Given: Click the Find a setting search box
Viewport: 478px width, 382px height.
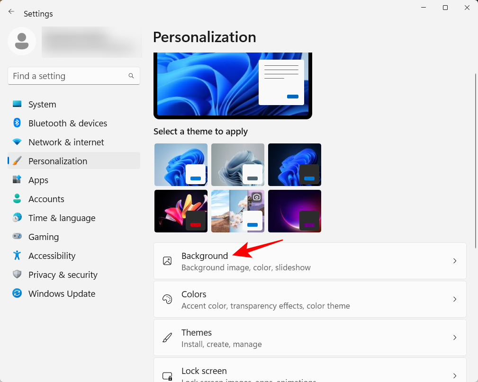Looking at the screenshot, I should [x=73, y=76].
